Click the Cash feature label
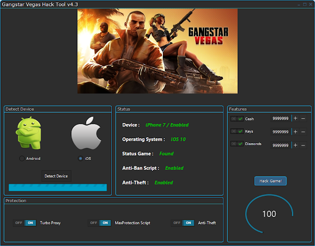 [x=250, y=119]
